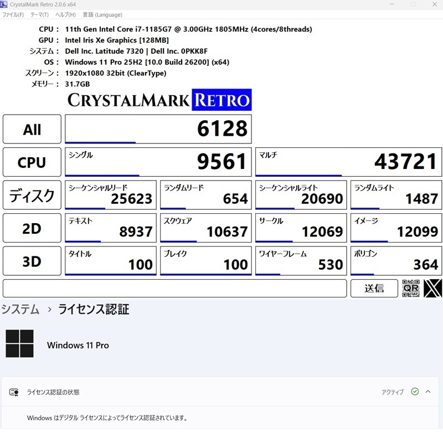Viewport: 443px width, 443px height.
Task: Run the 2D benchmark button
Action: coord(32,228)
